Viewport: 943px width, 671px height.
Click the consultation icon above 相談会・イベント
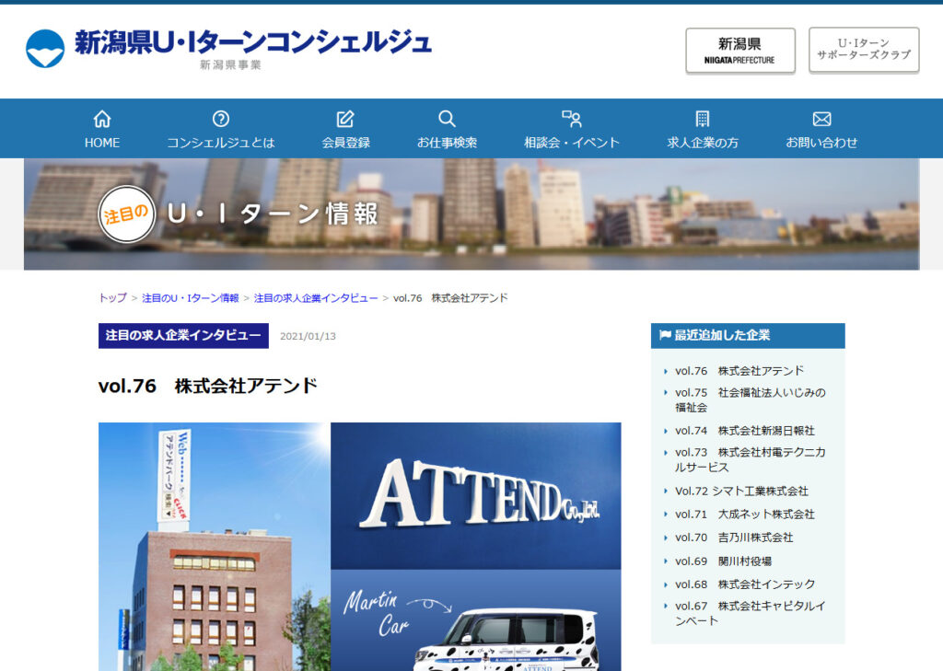571,119
